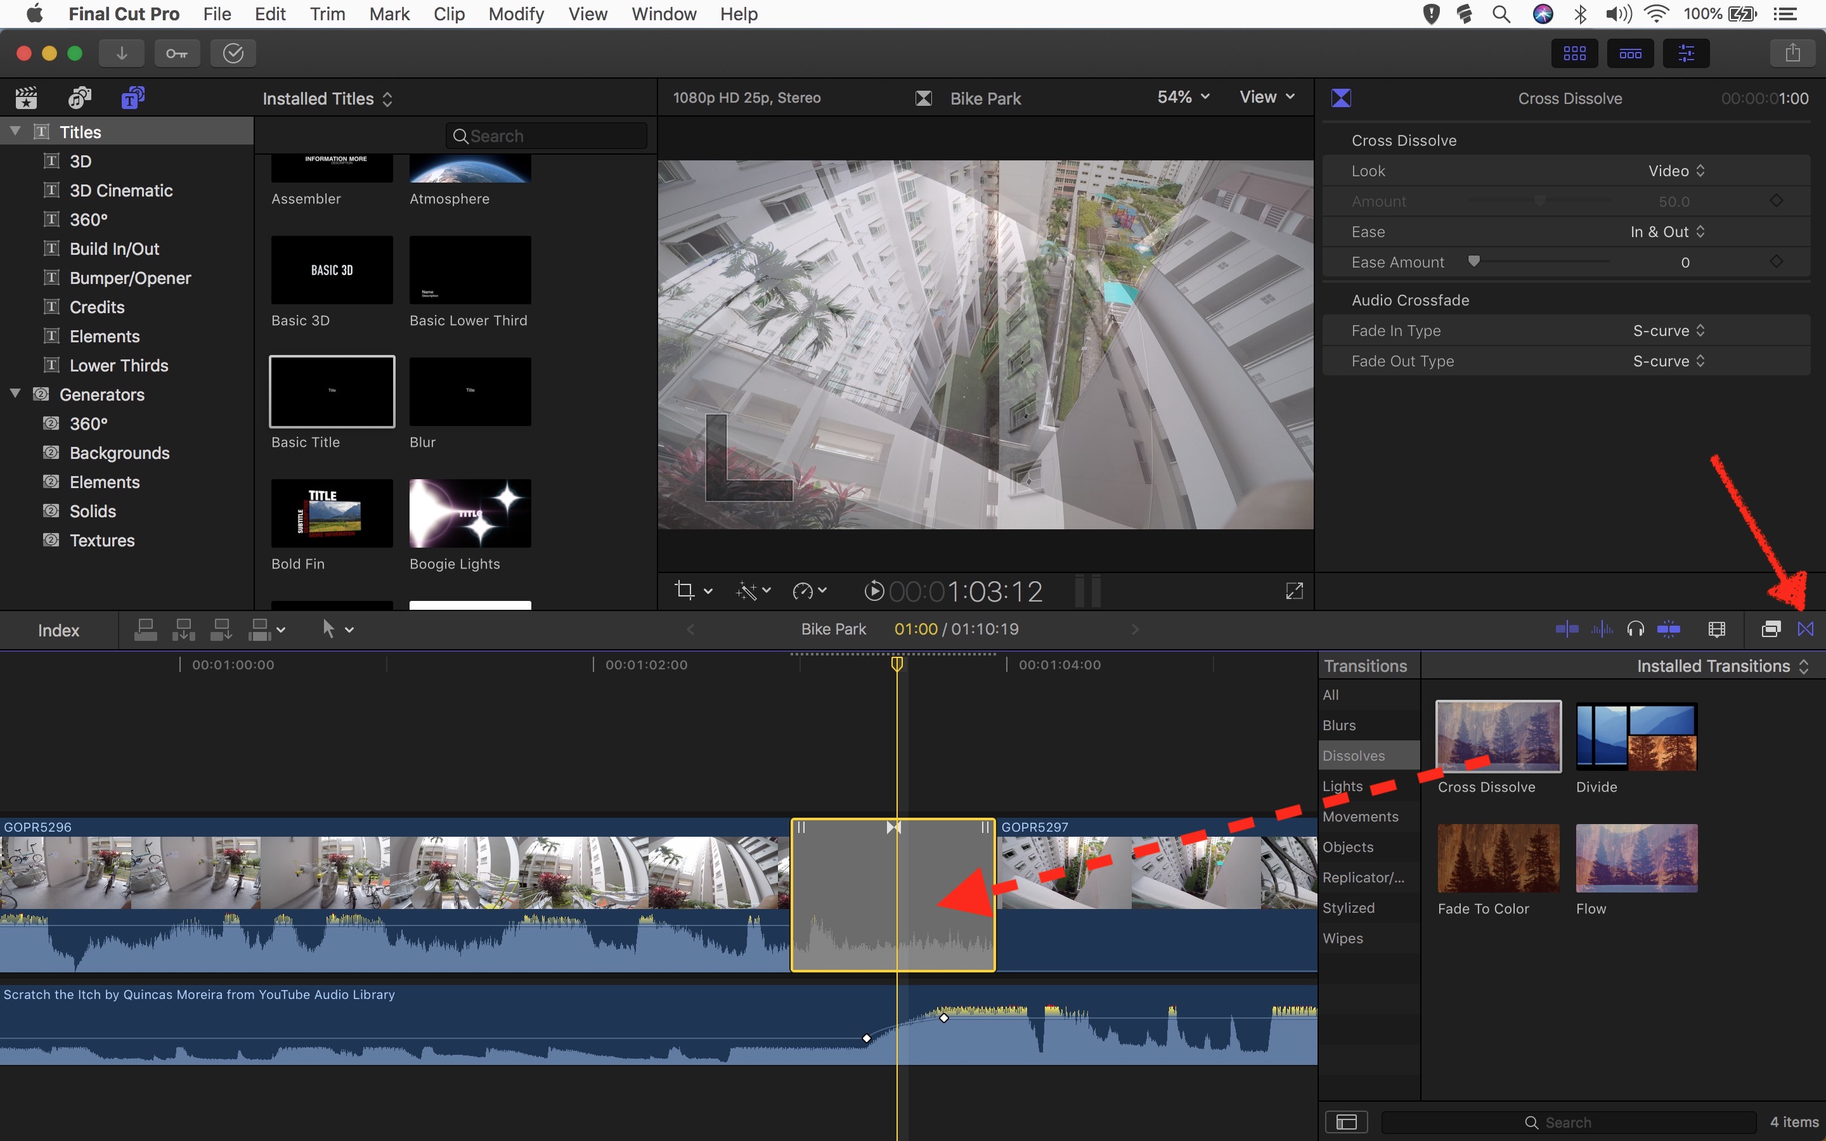This screenshot has width=1826, height=1141.
Task: Collapse the Generators tree section
Action: [x=15, y=394]
